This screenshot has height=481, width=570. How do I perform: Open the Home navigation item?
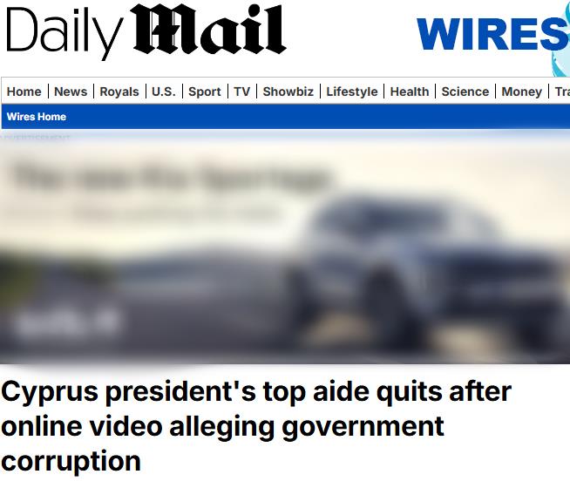click(x=24, y=91)
